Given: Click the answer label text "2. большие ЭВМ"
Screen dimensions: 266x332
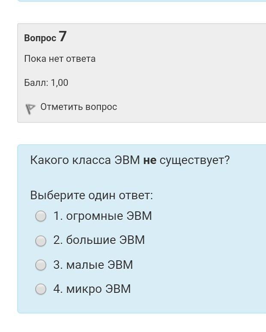Looking at the screenshot, I should (99, 240).
